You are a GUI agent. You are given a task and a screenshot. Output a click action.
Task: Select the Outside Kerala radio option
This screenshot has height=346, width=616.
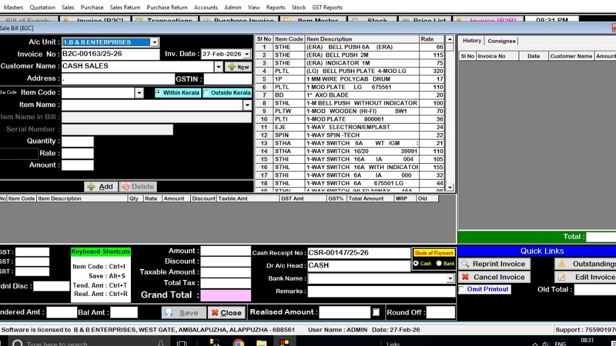(x=206, y=93)
